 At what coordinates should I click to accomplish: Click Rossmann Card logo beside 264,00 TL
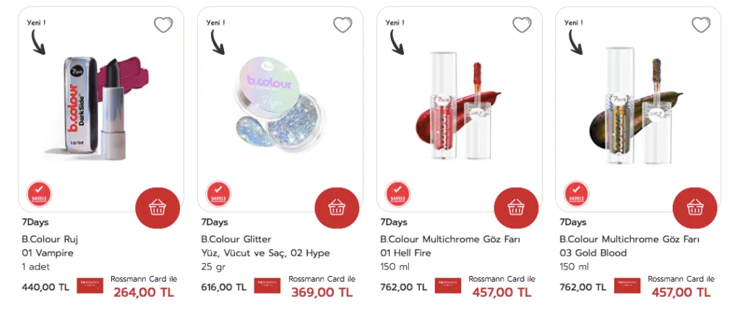pyautogui.click(x=90, y=285)
